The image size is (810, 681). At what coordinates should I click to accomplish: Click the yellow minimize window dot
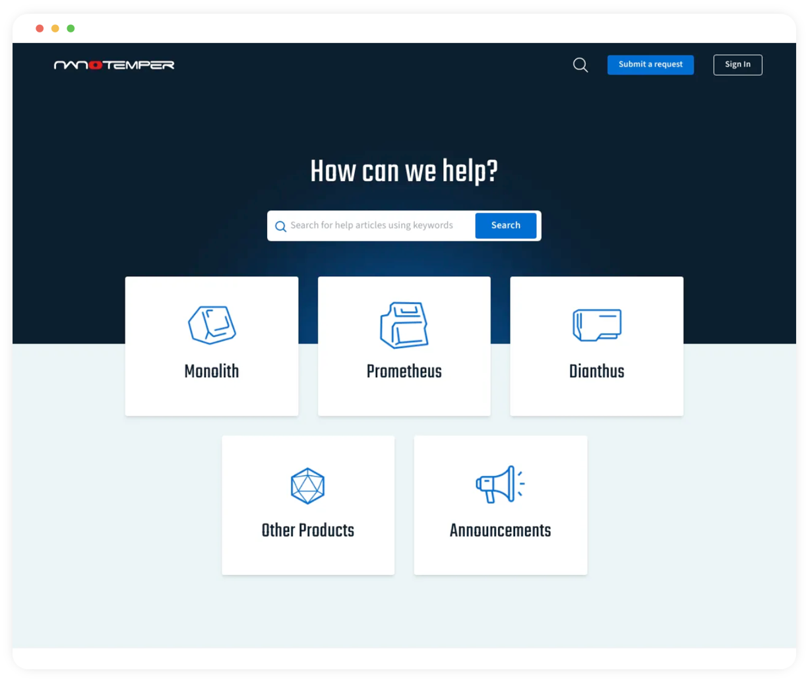click(55, 28)
